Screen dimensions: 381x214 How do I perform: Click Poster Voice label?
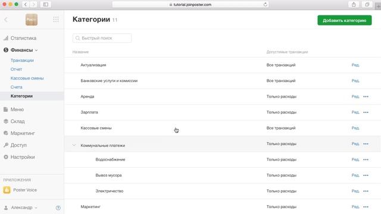coord(25,190)
